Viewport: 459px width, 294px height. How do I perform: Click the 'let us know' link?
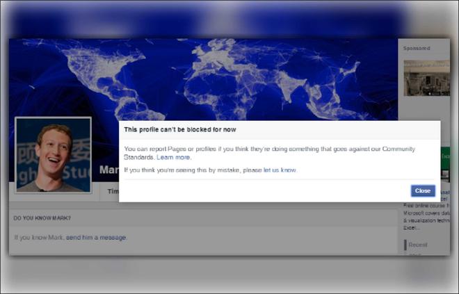click(280, 170)
